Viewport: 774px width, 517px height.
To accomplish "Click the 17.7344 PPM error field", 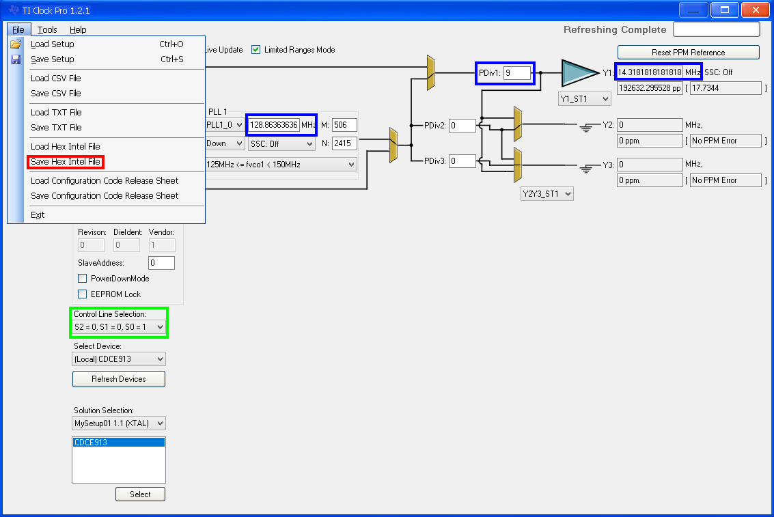I will [725, 88].
